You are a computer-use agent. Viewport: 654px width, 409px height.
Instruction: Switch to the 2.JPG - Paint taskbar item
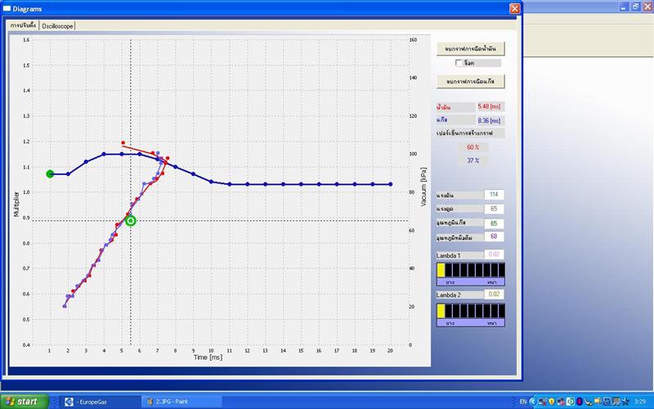(181, 402)
